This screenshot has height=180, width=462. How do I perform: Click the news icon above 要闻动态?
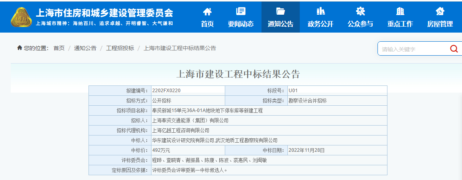pyautogui.click(x=241, y=11)
